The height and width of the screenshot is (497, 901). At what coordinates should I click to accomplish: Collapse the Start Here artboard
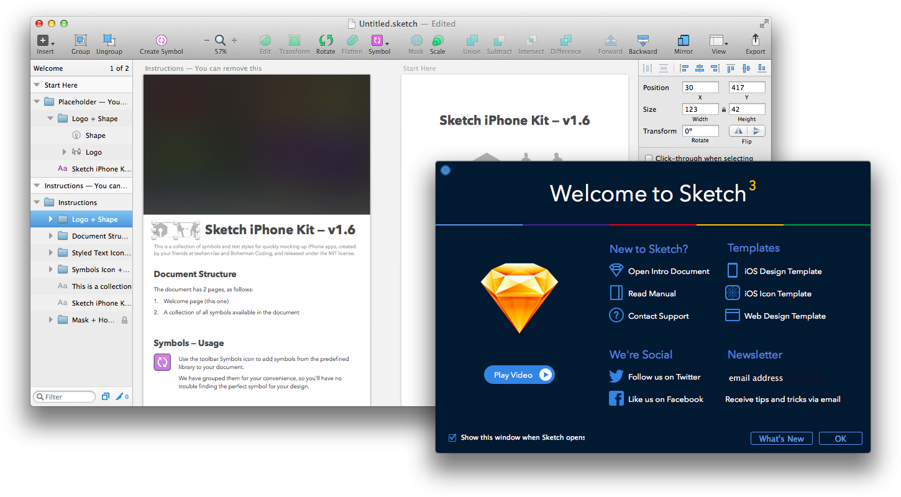point(36,85)
